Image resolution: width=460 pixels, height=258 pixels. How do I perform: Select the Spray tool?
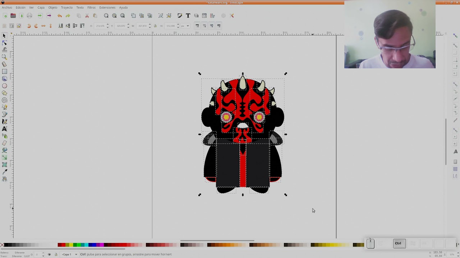[4, 136]
